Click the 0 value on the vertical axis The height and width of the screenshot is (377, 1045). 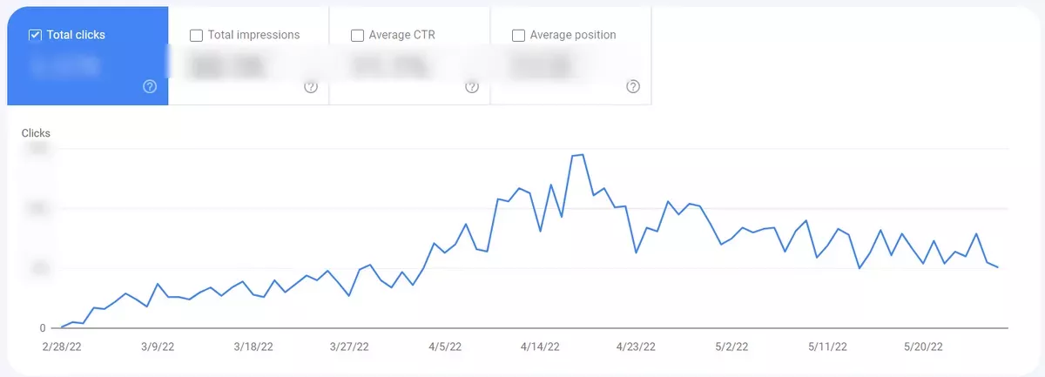(x=42, y=328)
